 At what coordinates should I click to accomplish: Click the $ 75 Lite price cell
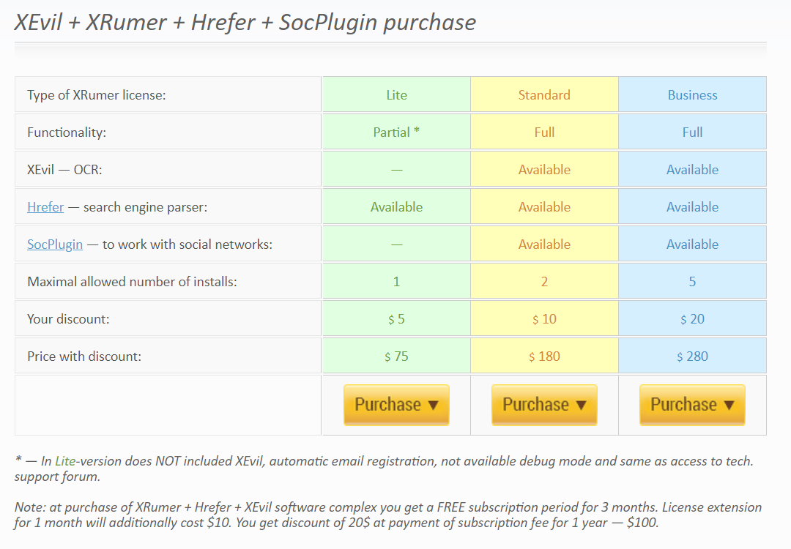[396, 356]
